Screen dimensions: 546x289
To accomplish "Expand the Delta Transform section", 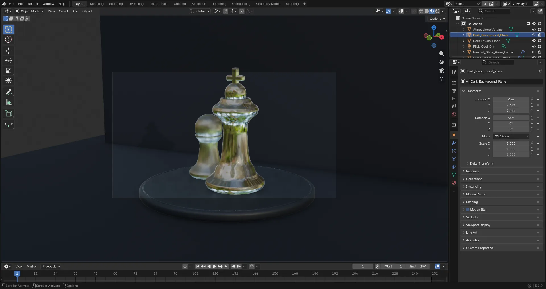I will (482, 164).
